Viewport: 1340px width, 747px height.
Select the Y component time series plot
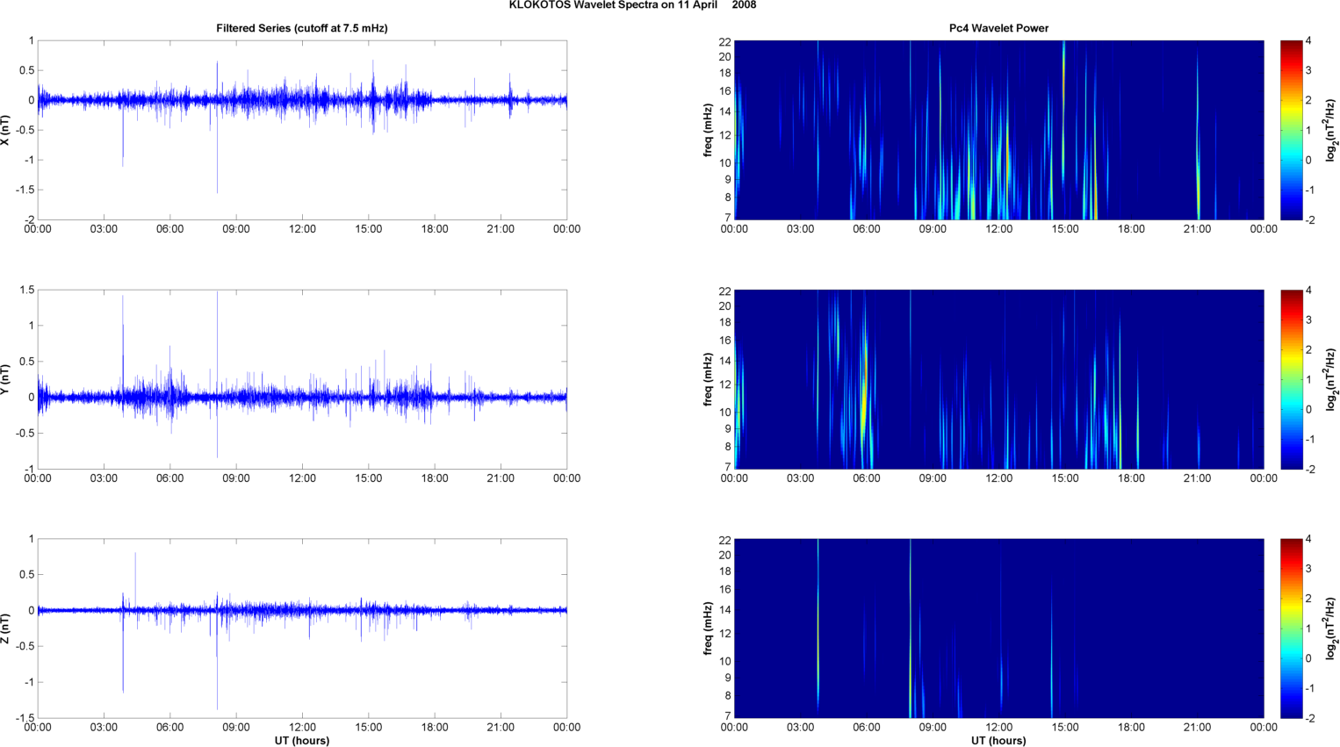pyautogui.click(x=302, y=379)
